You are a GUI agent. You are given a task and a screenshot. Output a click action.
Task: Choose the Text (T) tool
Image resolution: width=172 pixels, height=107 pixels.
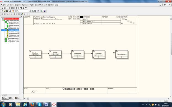[x=17, y=8]
